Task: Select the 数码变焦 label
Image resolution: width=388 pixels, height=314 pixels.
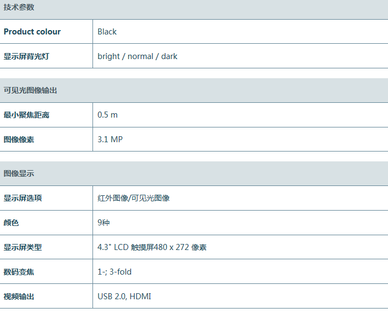Action: coord(19,272)
